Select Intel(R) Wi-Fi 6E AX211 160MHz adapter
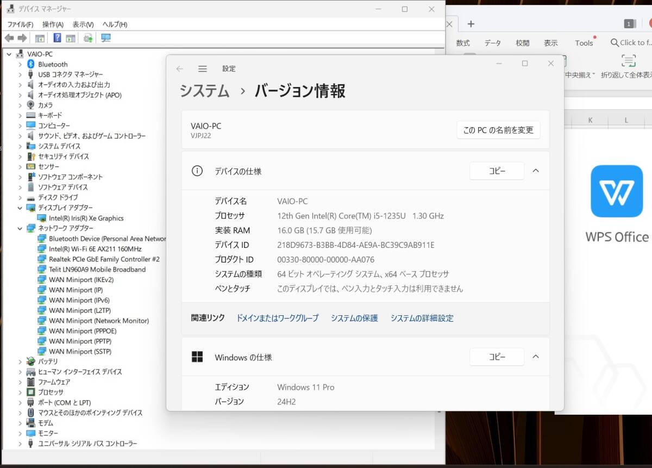 [x=95, y=249]
